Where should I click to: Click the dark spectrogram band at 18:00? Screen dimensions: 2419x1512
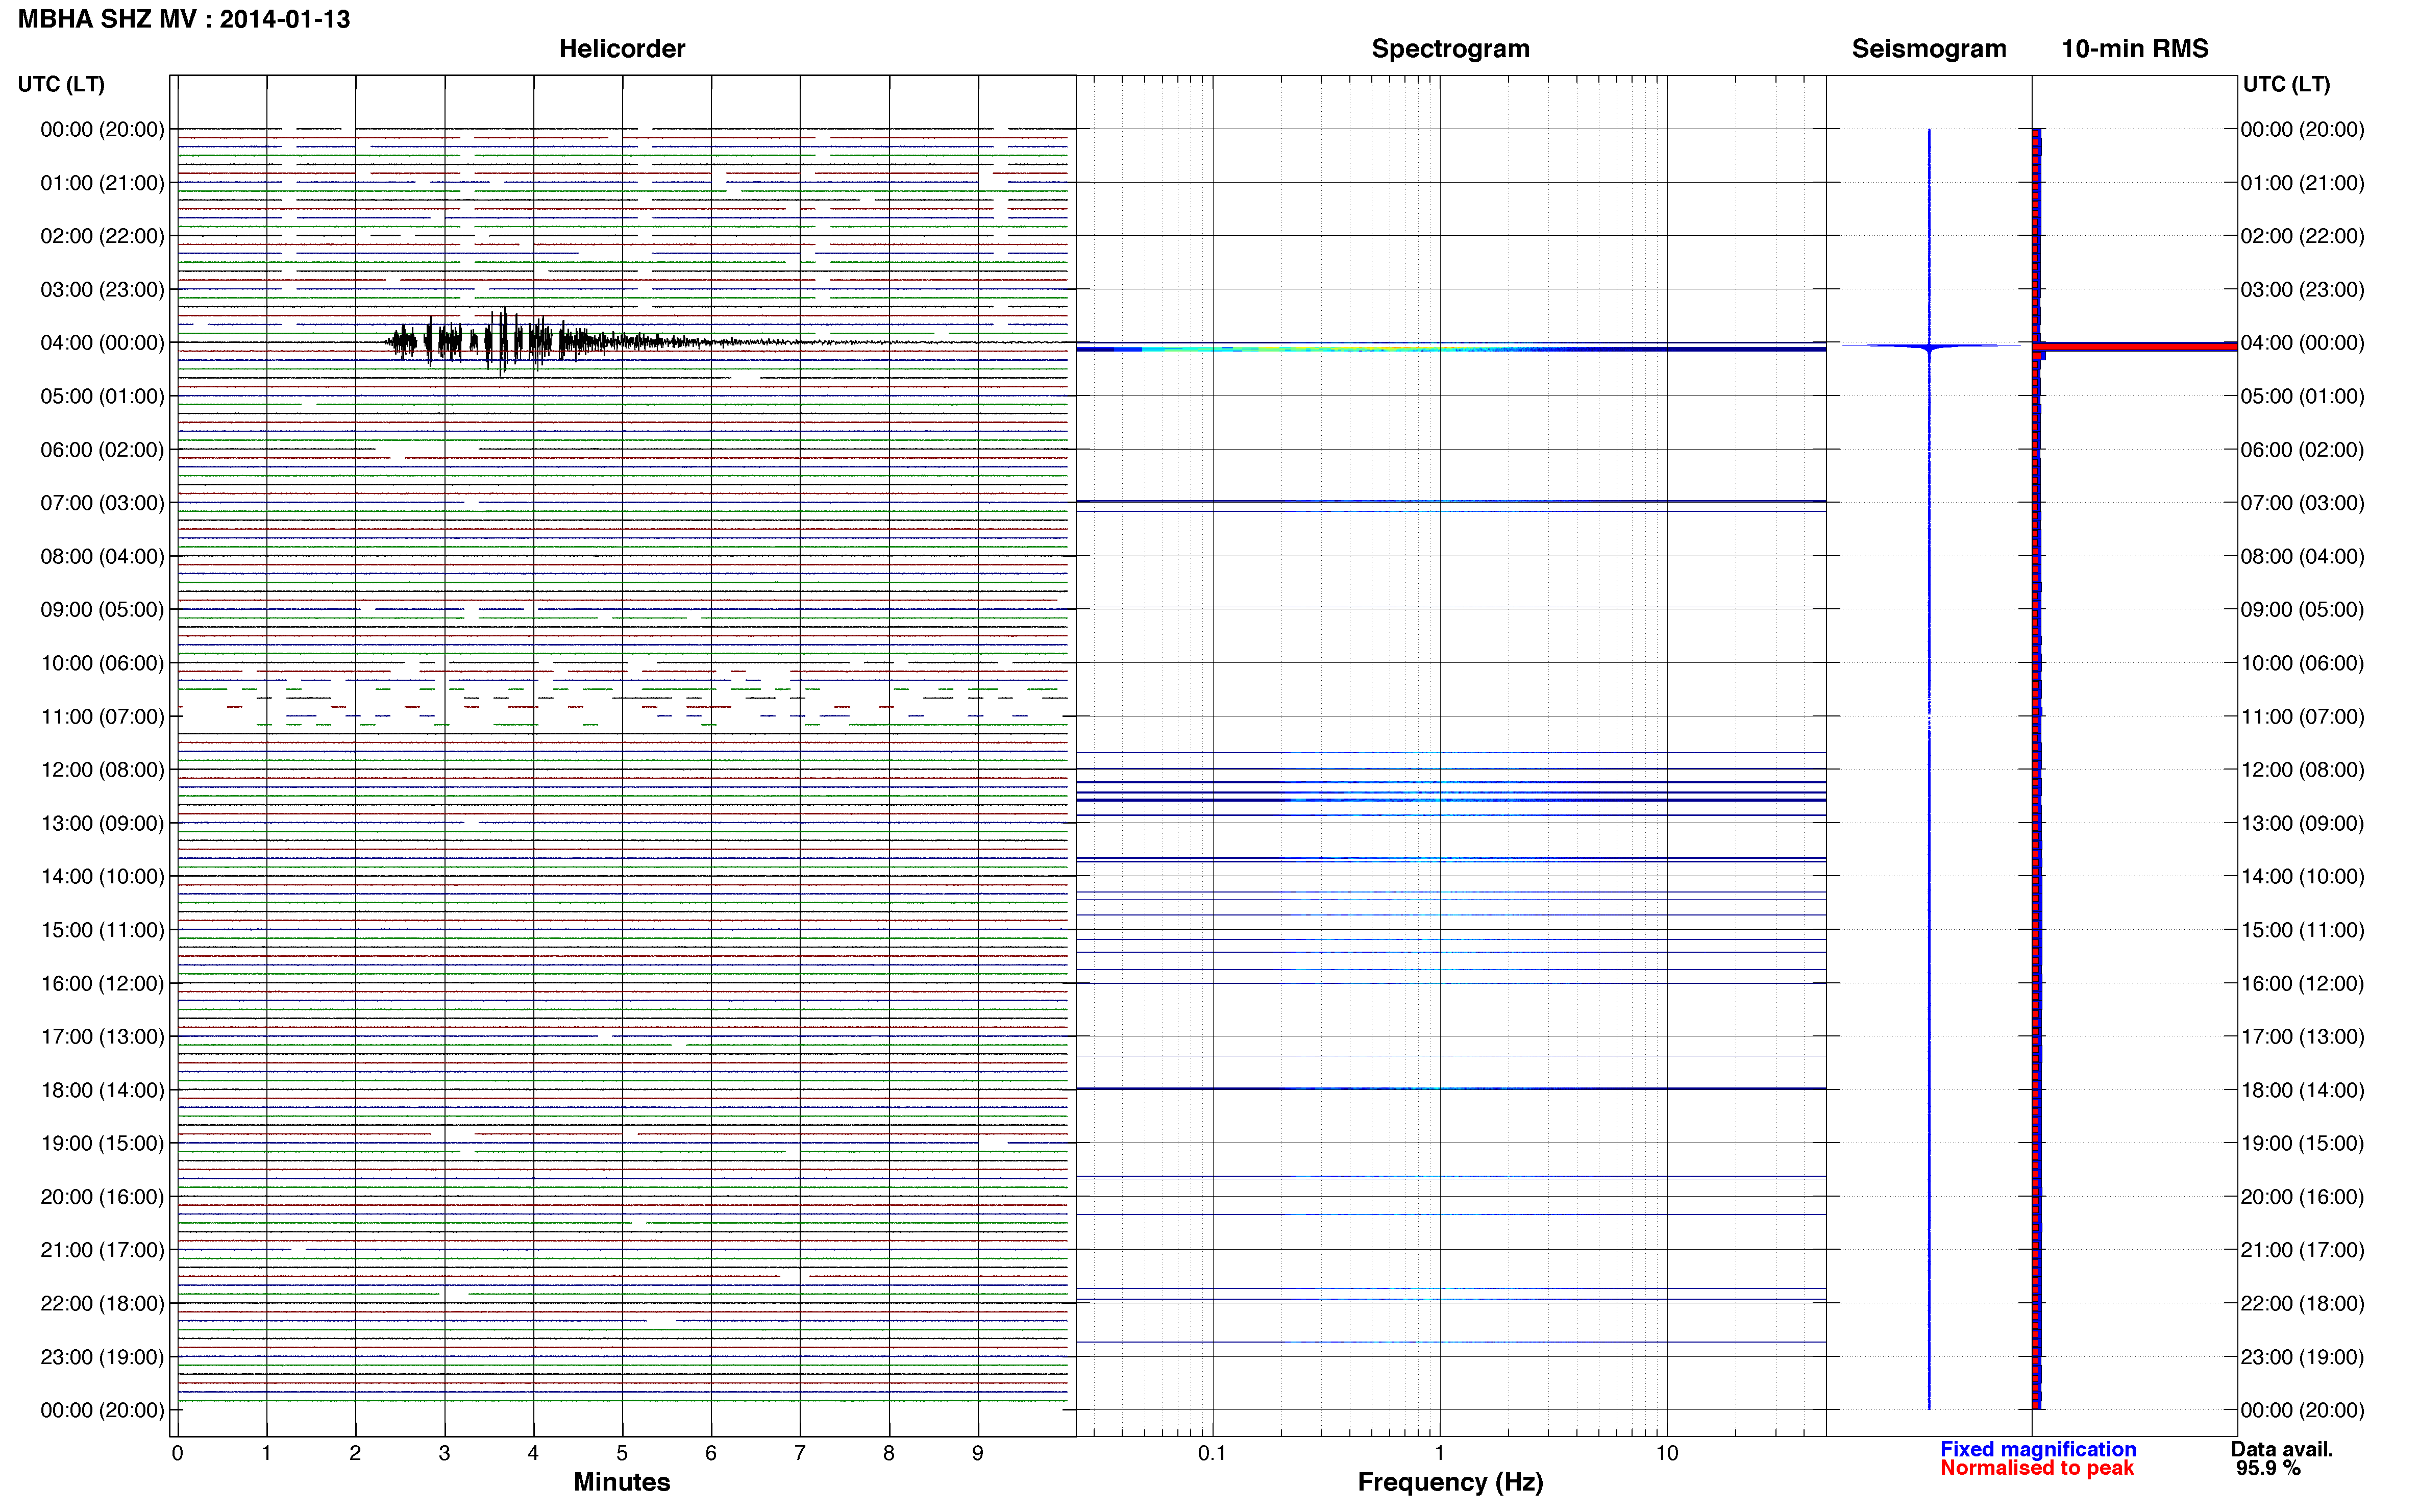pos(1450,1088)
